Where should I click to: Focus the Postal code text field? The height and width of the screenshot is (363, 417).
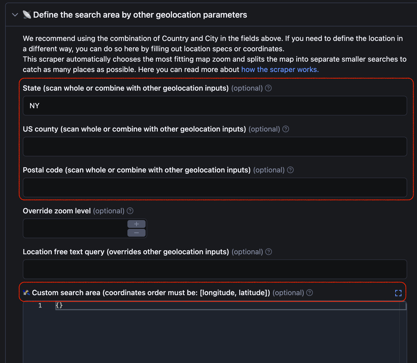pyautogui.click(x=215, y=187)
